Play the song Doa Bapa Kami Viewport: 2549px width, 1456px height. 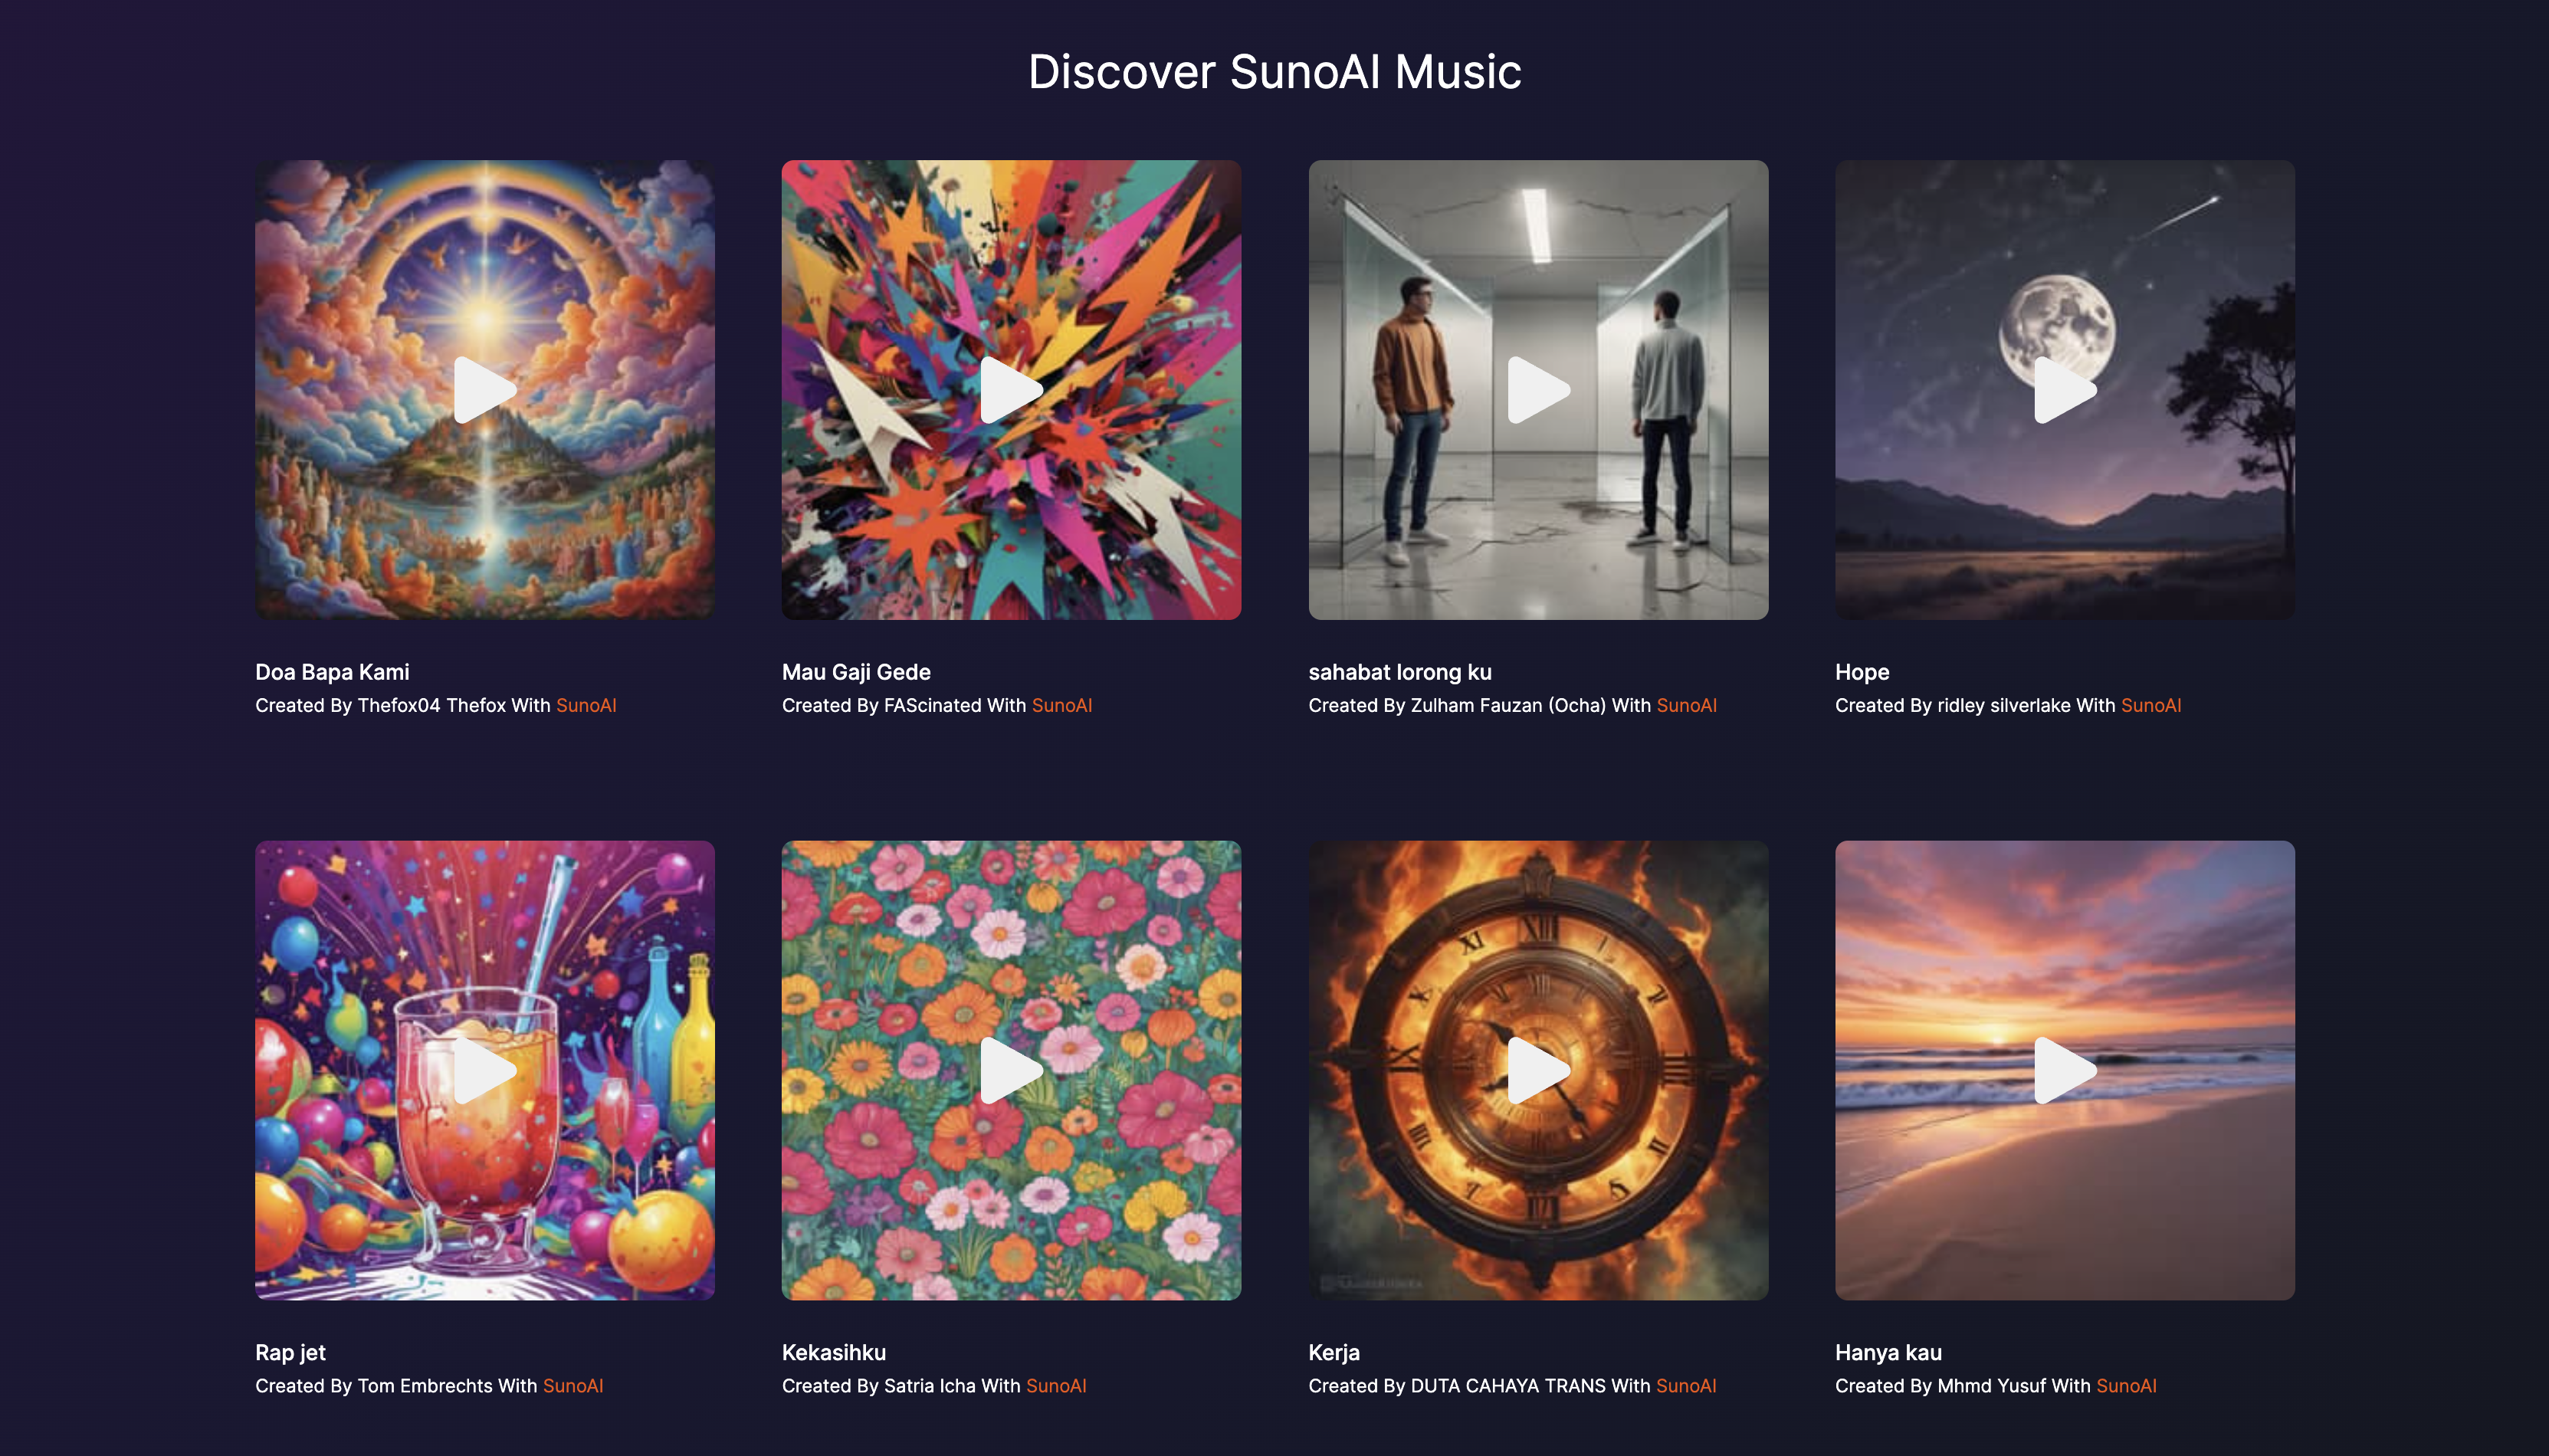pyautogui.click(x=485, y=390)
